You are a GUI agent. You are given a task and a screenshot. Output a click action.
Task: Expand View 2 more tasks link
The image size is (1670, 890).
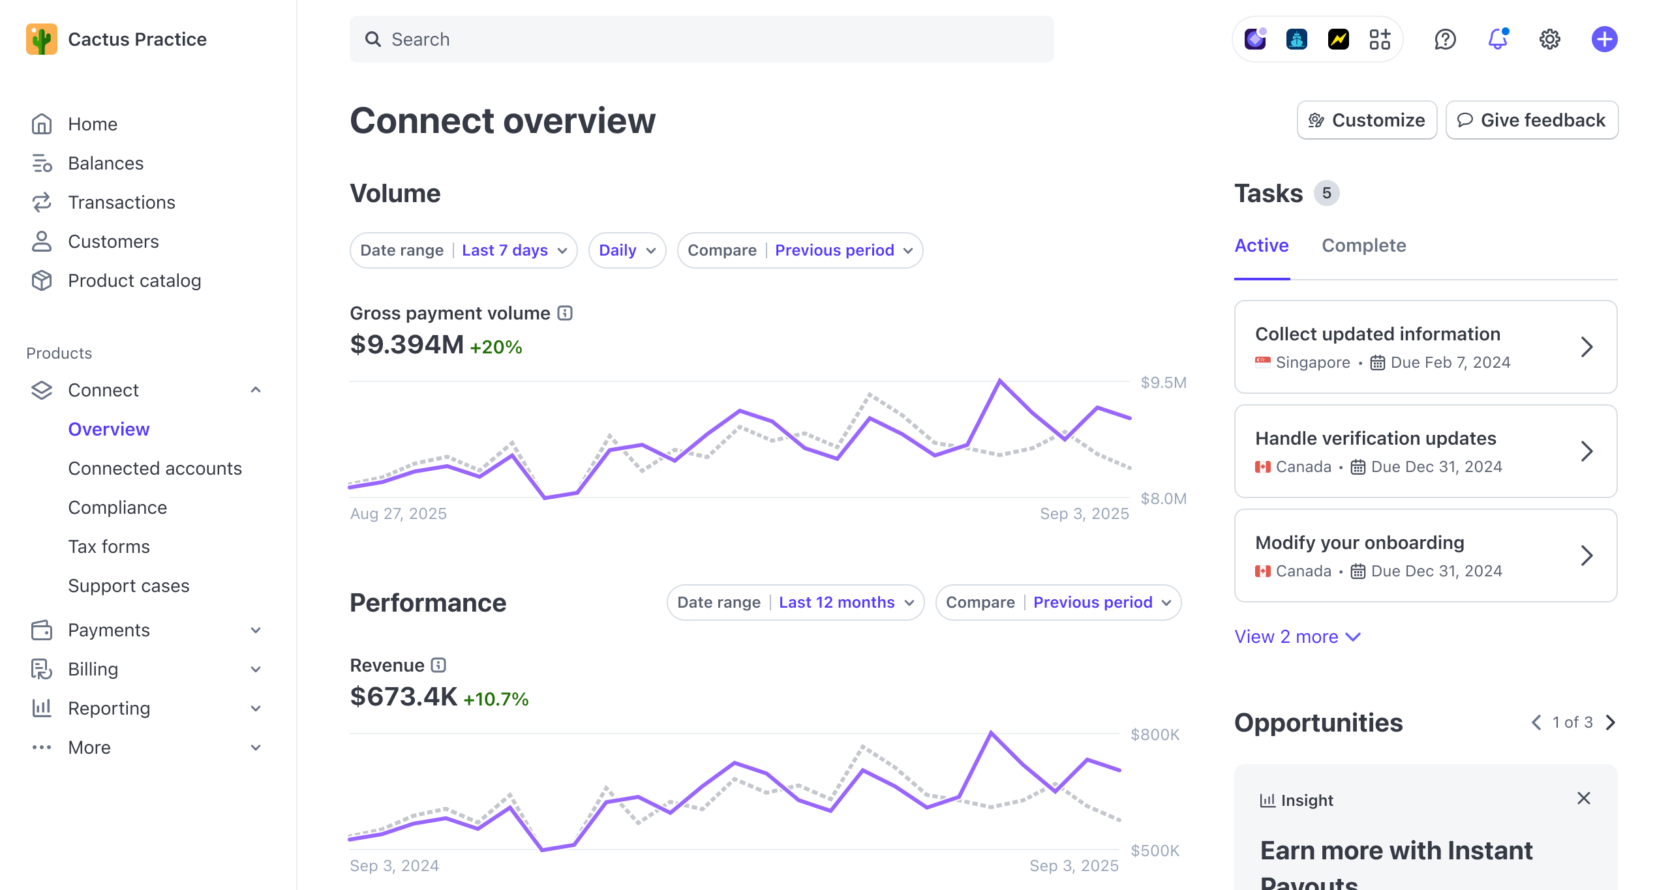(x=1297, y=636)
